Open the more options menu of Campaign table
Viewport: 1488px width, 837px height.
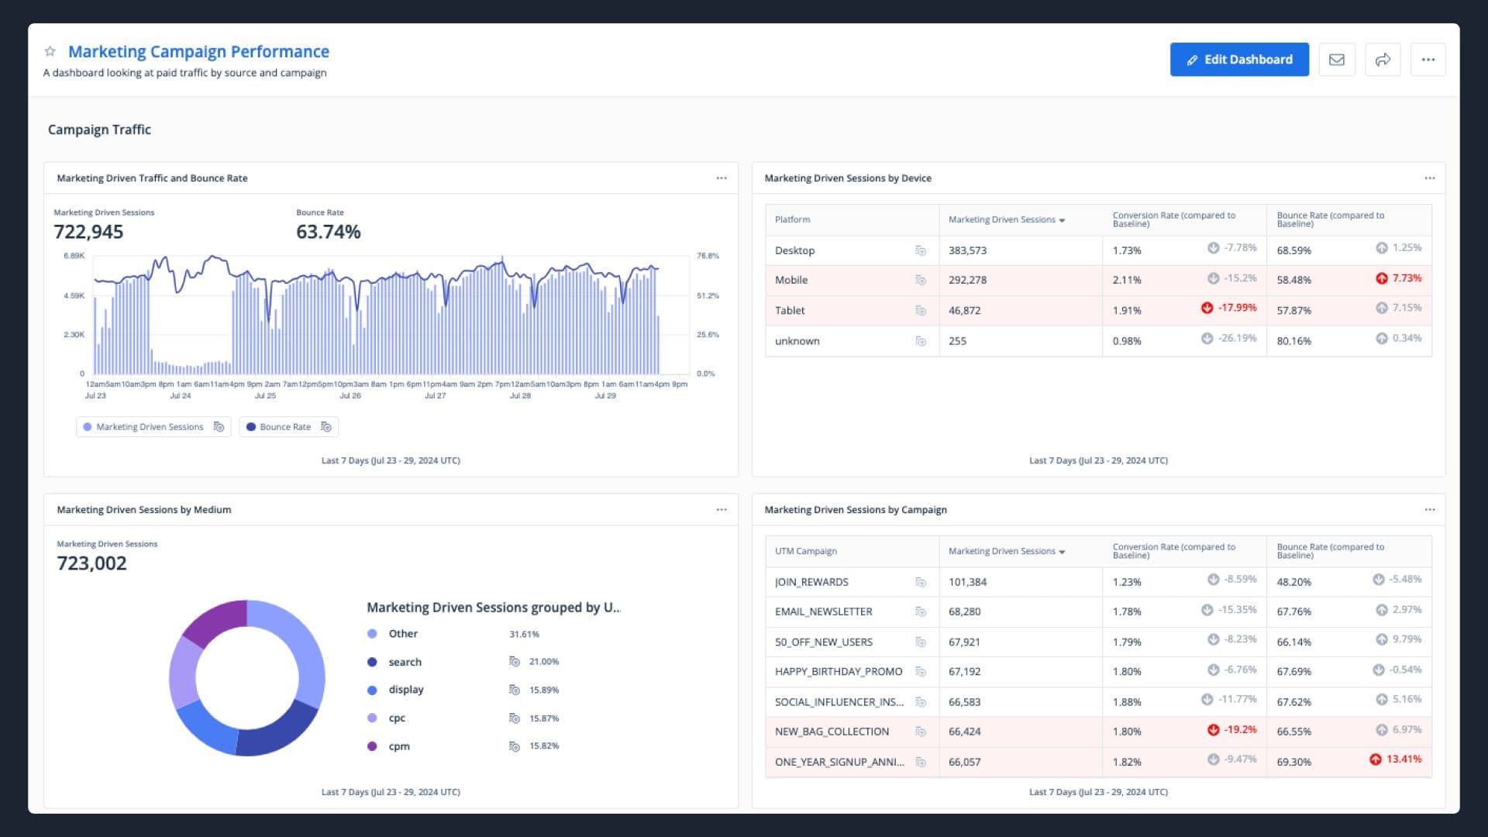pyautogui.click(x=1429, y=509)
